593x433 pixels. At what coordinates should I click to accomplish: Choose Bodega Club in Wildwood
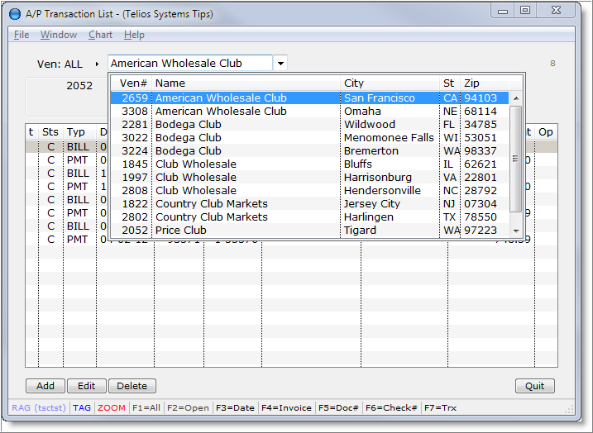coord(248,125)
